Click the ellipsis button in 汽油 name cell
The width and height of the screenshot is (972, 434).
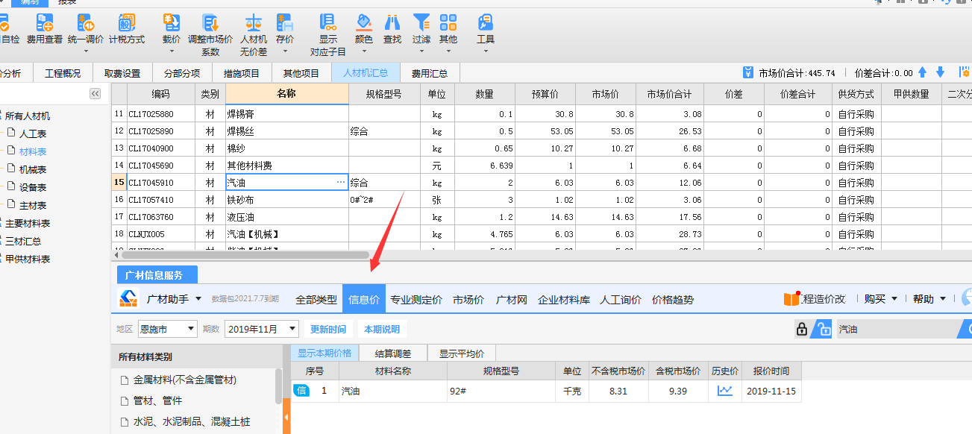[x=342, y=183]
